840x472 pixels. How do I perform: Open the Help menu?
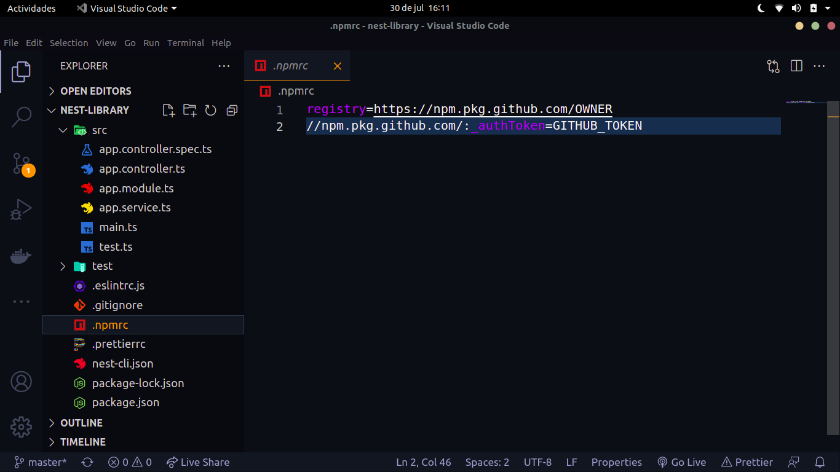point(221,43)
